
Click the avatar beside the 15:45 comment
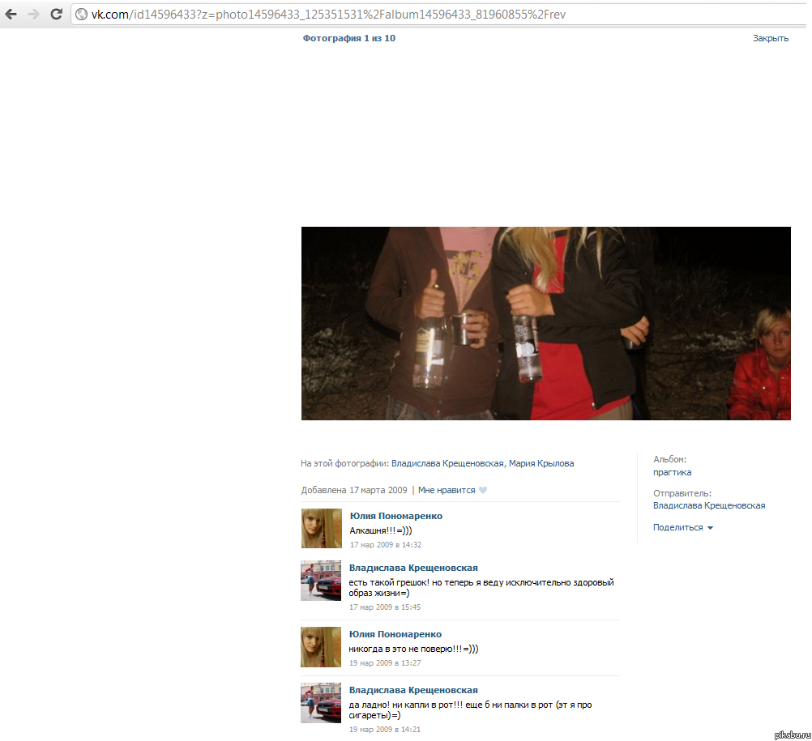coord(321,581)
